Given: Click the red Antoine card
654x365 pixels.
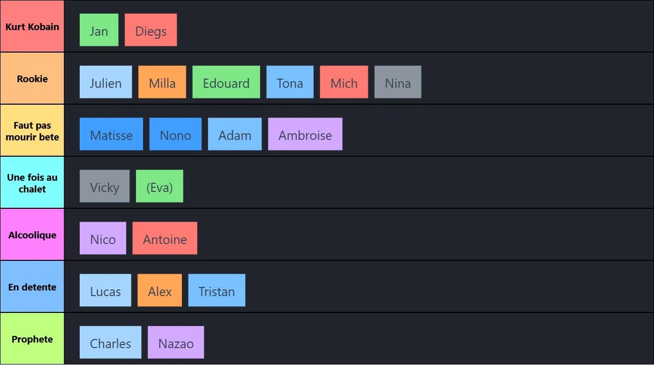Looking at the screenshot, I should [x=165, y=238].
